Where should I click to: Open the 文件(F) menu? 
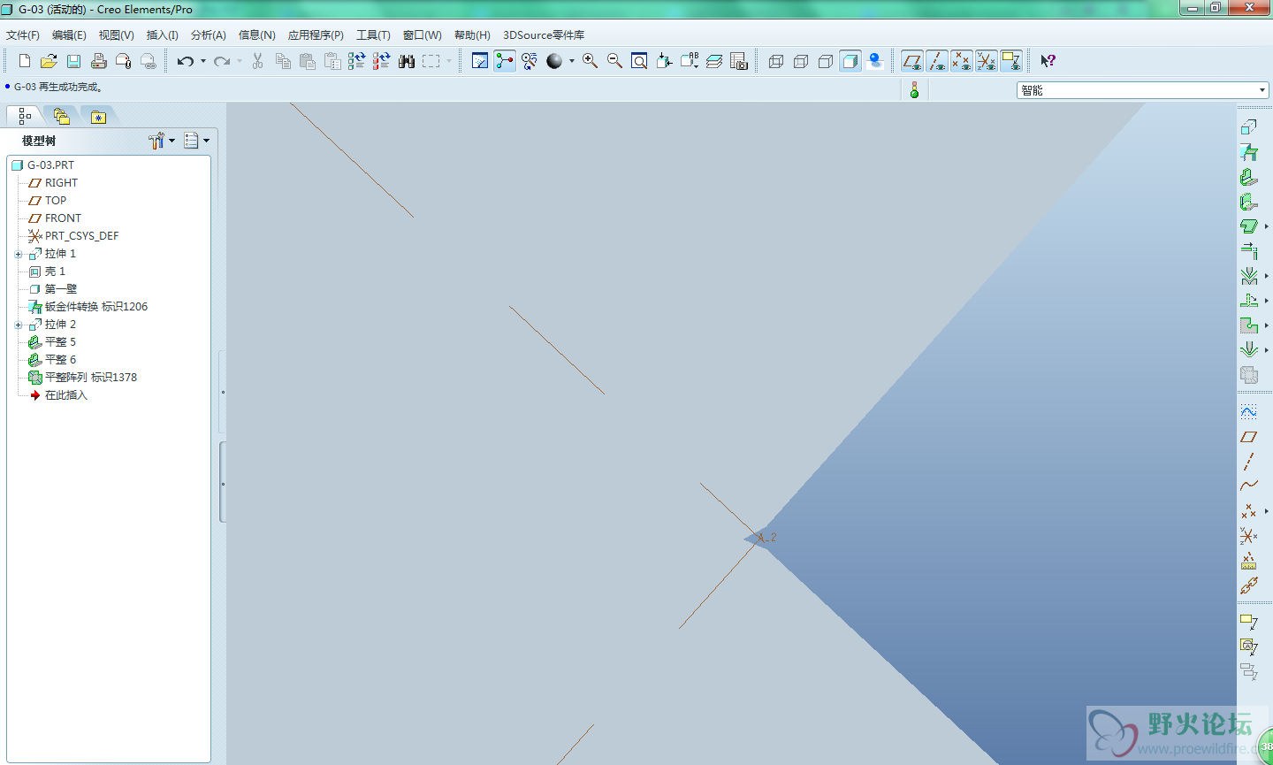[x=23, y=35]
